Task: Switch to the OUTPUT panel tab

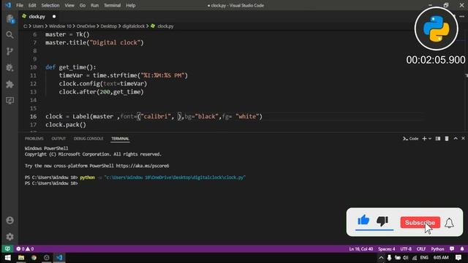Action: click(58, 139)
